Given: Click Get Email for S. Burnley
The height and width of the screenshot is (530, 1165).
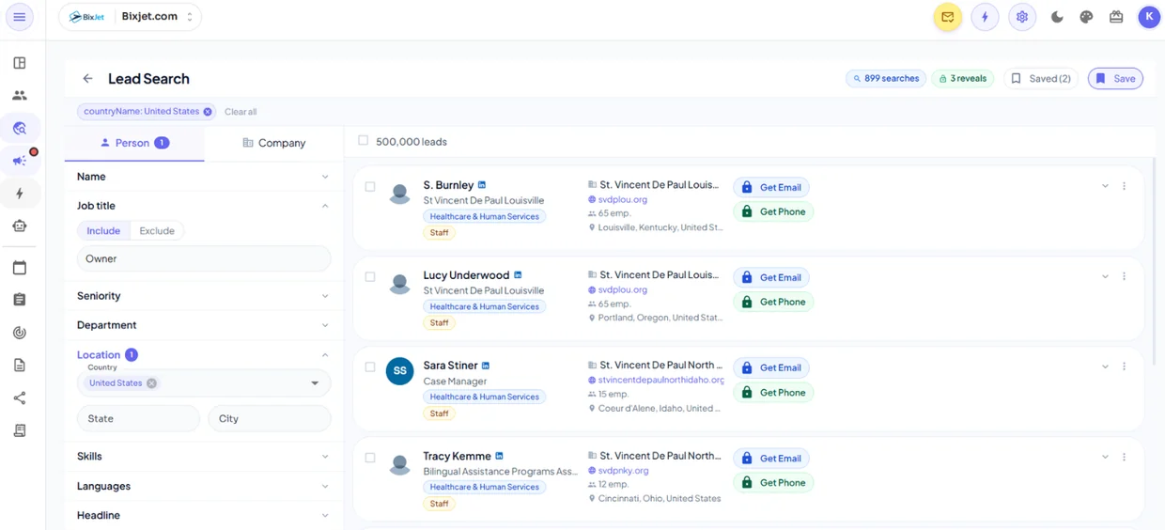Looking at the screenshot, I should point(772,187).
